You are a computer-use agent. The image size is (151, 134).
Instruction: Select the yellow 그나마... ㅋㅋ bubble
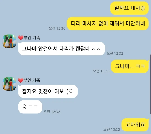click(x=130, y=66)
